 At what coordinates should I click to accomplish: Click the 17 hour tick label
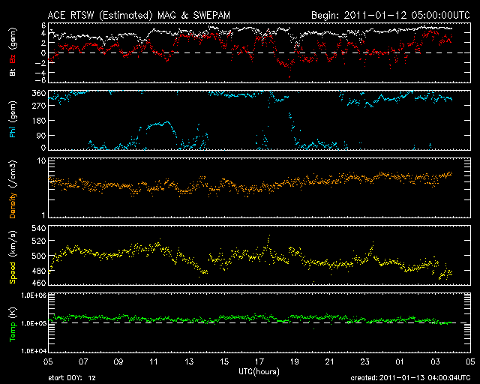pos(259,361)
